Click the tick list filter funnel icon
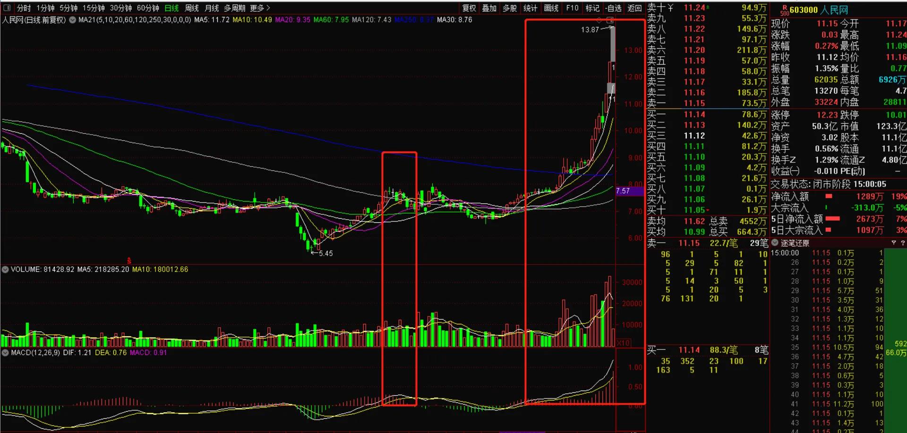This screenshot has height=433, width=907. (x=893, y=243)
